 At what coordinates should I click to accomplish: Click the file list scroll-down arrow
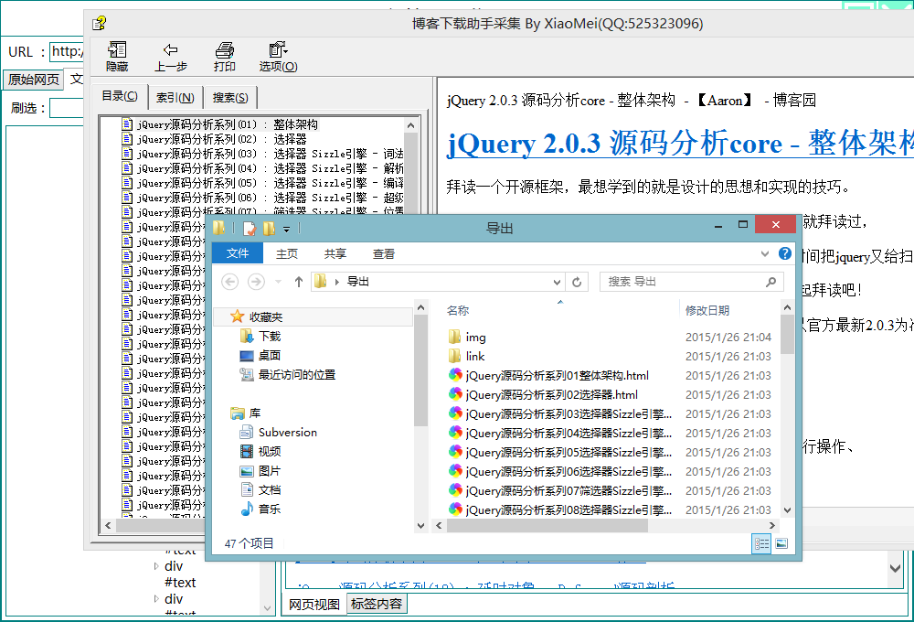point(787,509)
